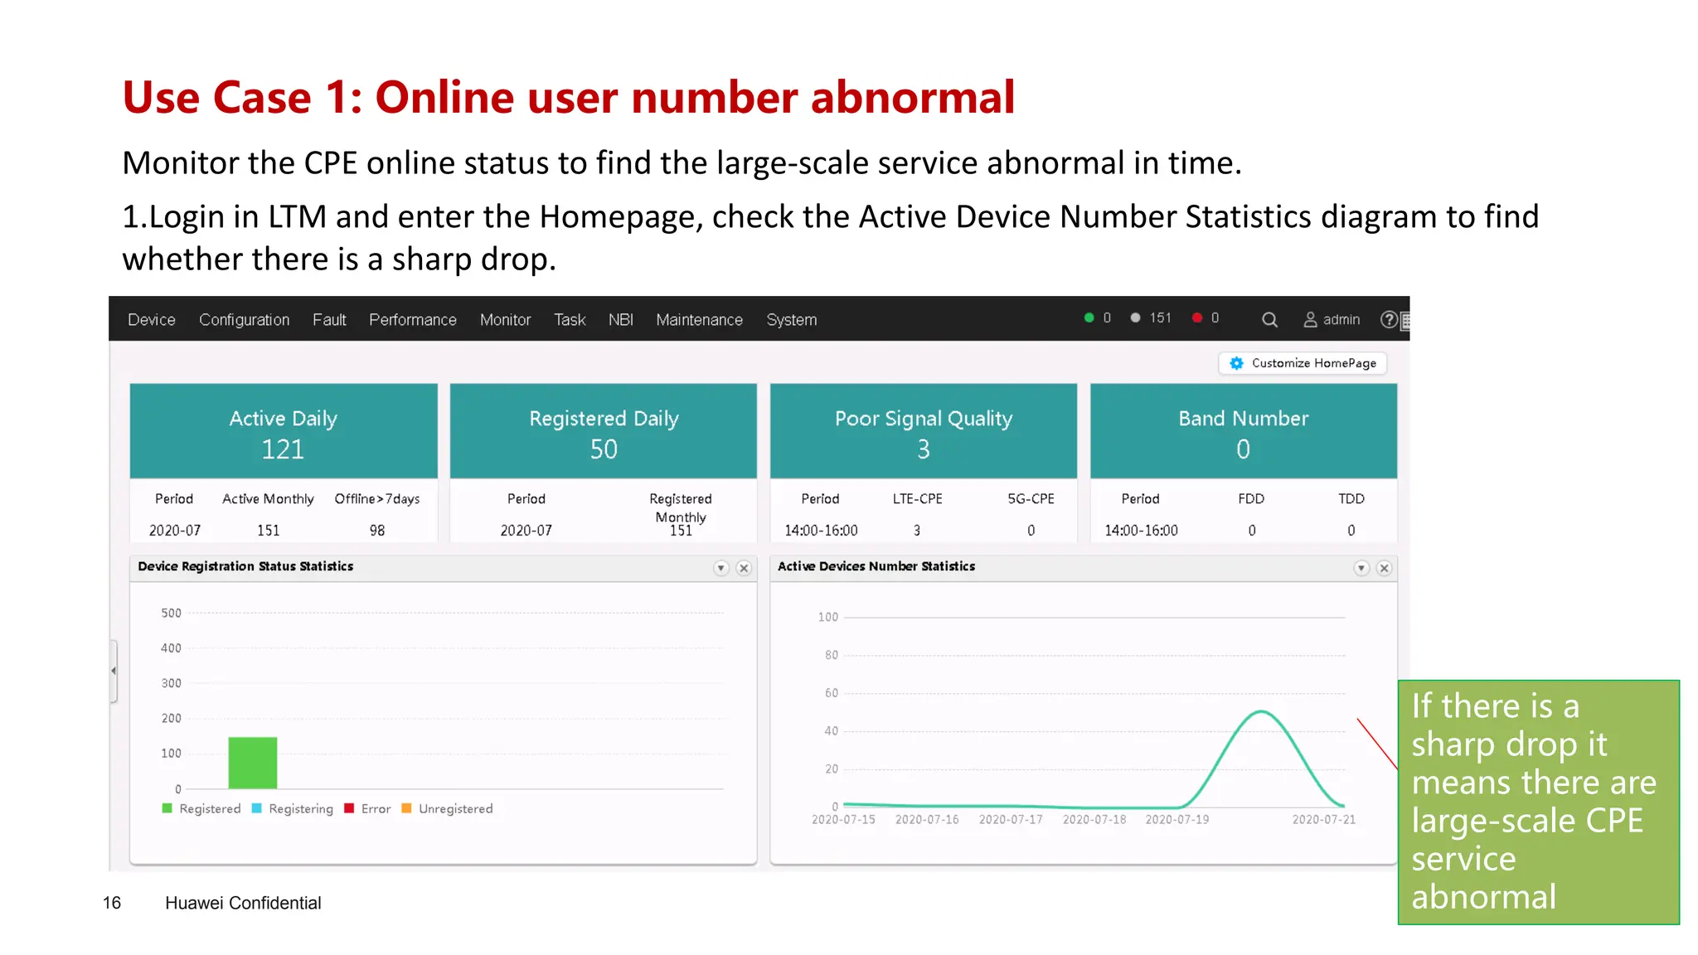The image size is (1698, 955).
Task: Open the admin user account menu
Action: coord(1332,319)
